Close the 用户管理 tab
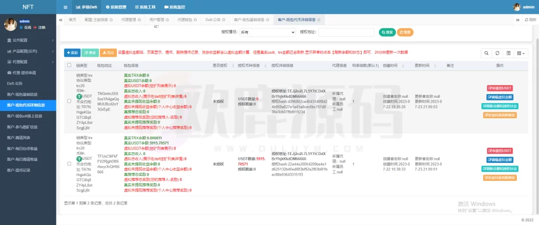 tap(167, 20)
